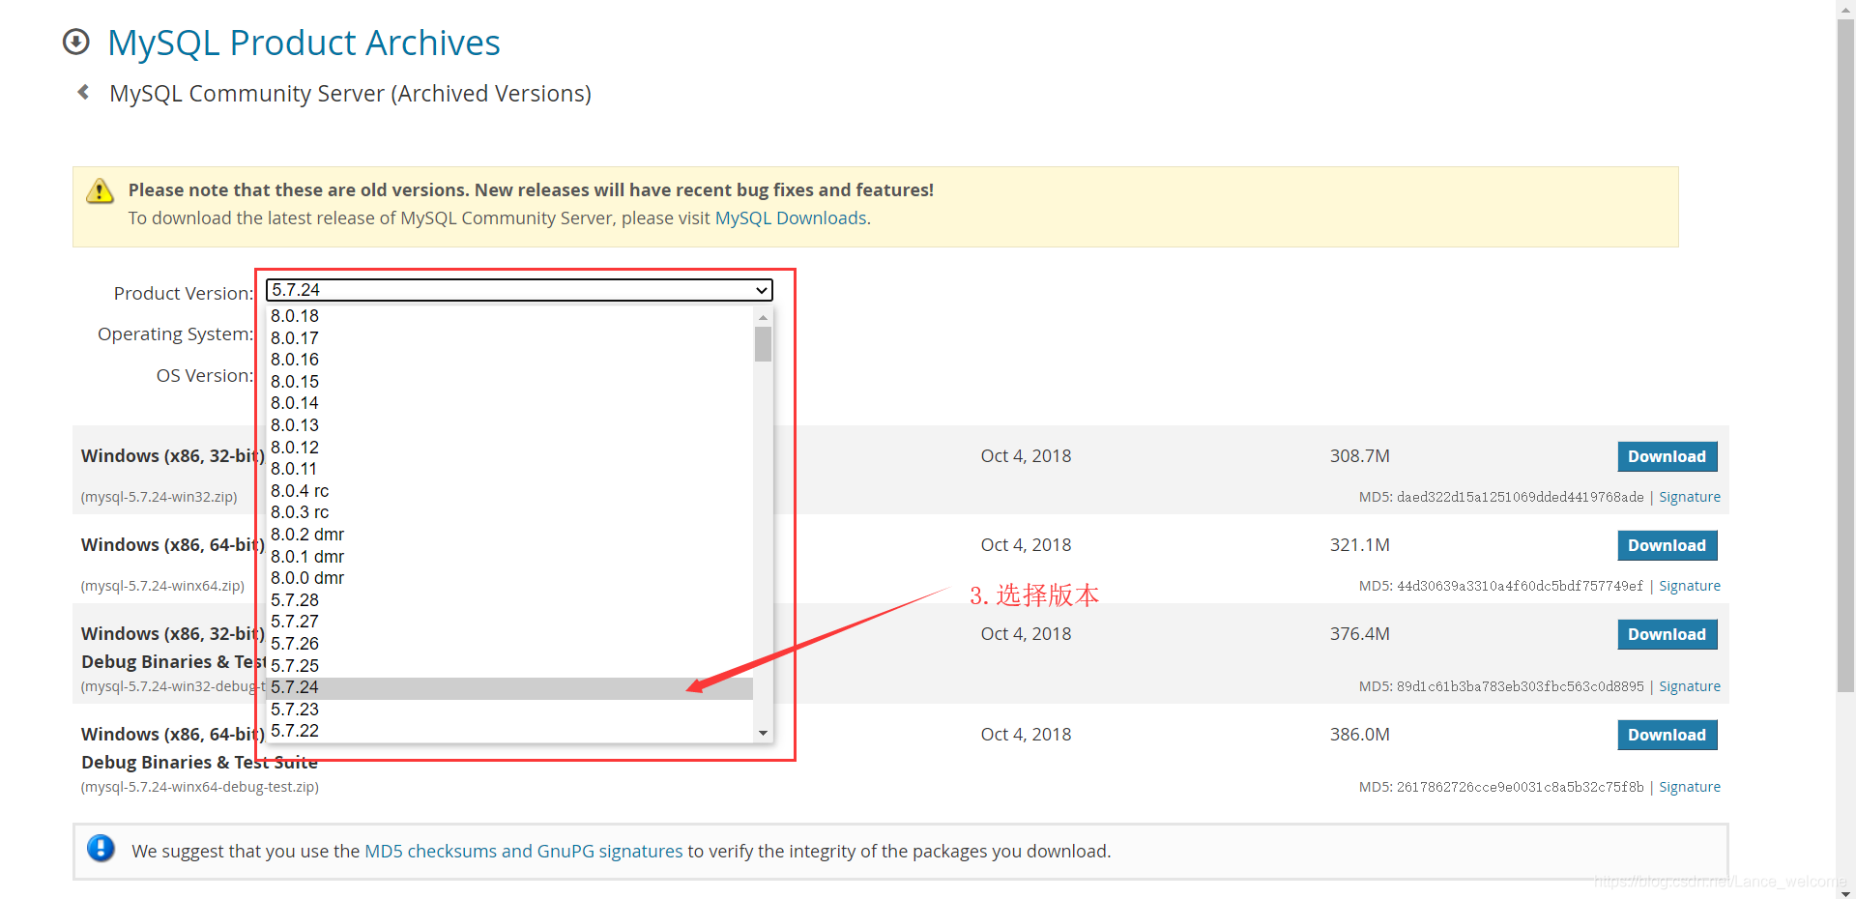This screenshot has height=899, width=1856.
Task: Open the MySQL Downloads link in notice
Action: tap(790, 217)
